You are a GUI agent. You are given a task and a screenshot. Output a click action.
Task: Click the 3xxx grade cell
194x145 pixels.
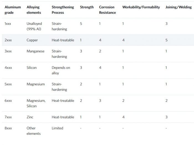point(8,51)
